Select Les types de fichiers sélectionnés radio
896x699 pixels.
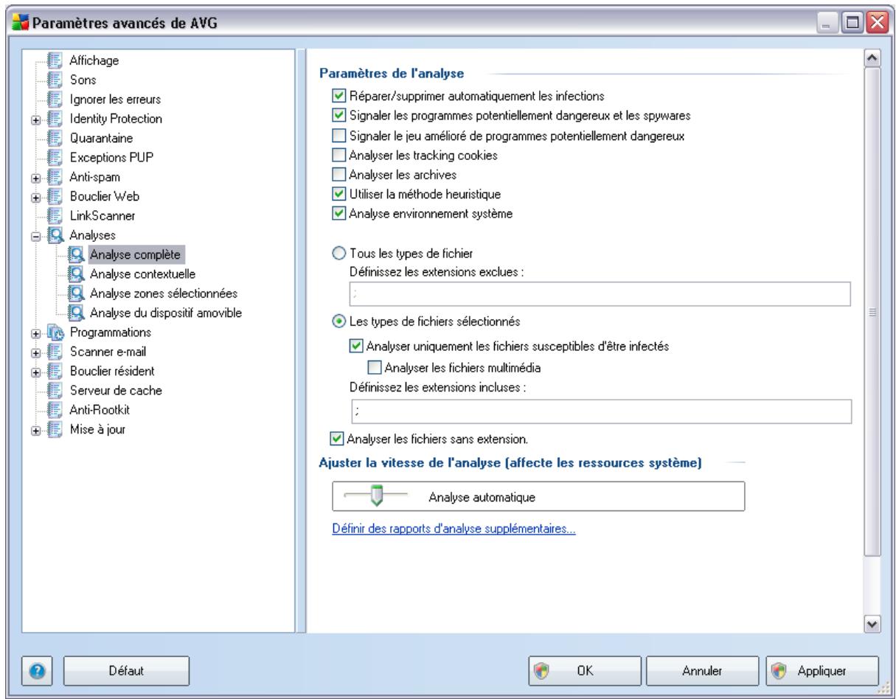[x=339, y=321]
